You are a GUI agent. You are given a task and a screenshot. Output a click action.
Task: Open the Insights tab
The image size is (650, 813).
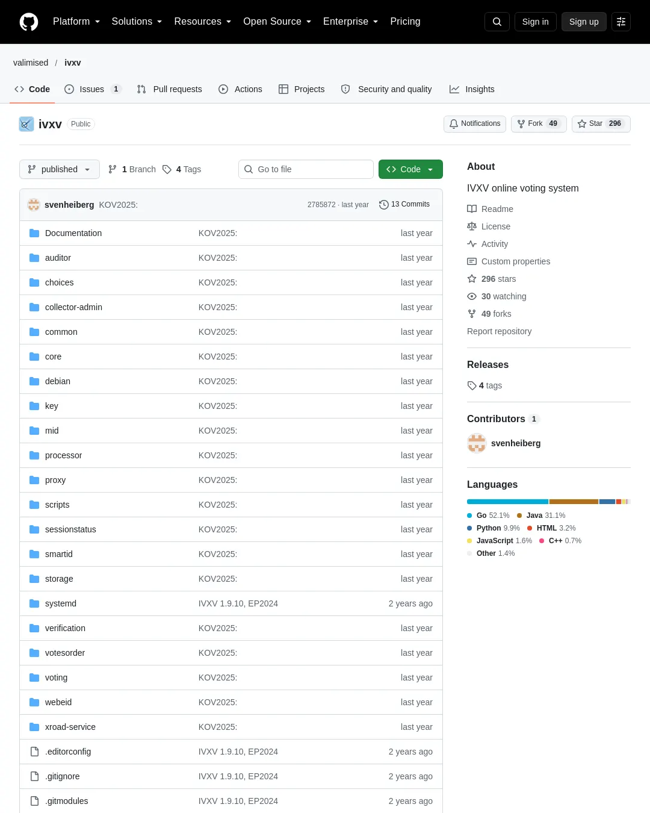(x=472, y=89)
